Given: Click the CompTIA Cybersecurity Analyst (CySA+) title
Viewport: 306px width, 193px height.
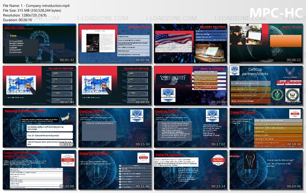Looking at the screenshot, I should [x=22, y=154].
